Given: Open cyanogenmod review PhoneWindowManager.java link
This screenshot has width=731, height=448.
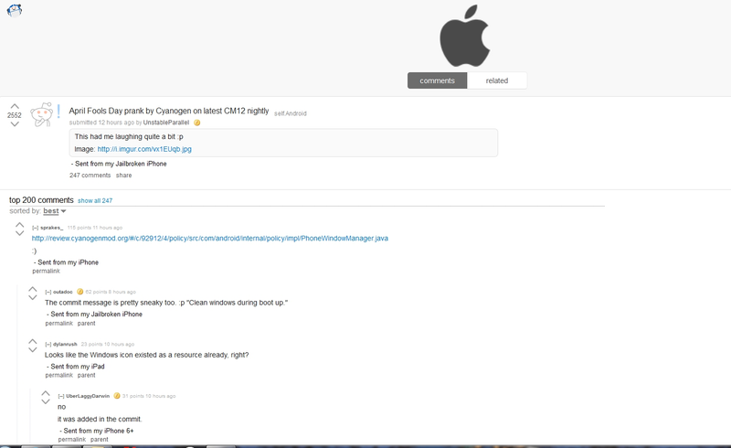Looking at the screenshot, I should pos(210,239).
